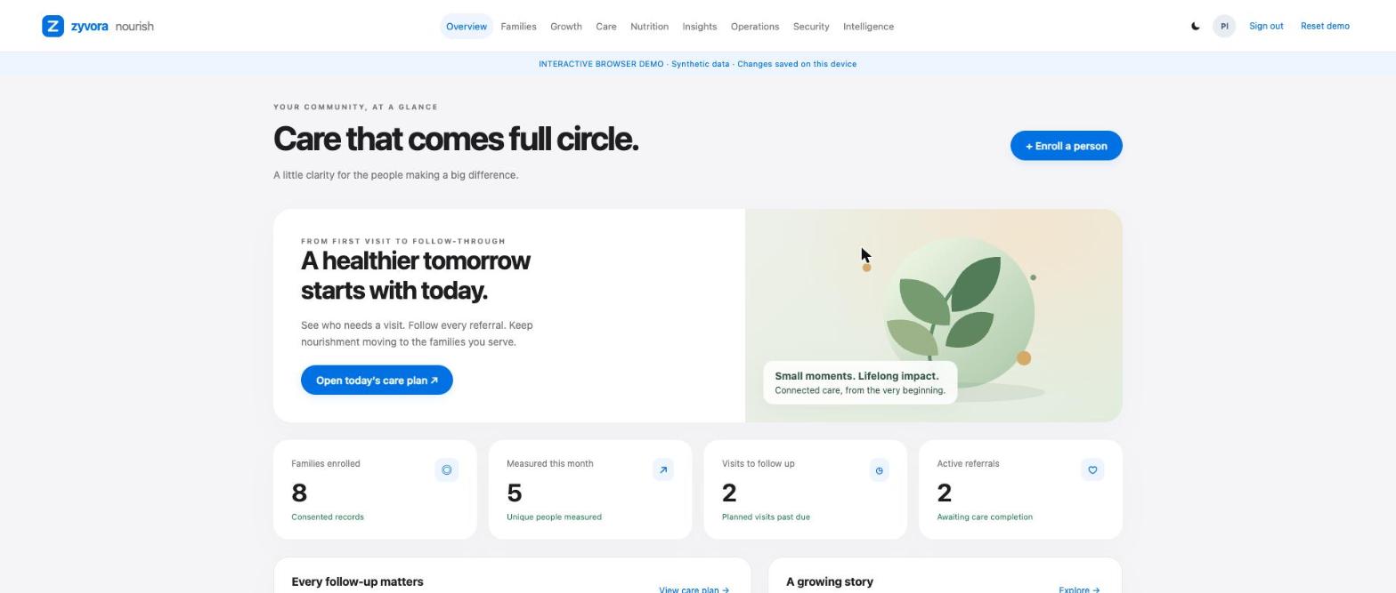Switch to the Overview tab

point(467,26)
